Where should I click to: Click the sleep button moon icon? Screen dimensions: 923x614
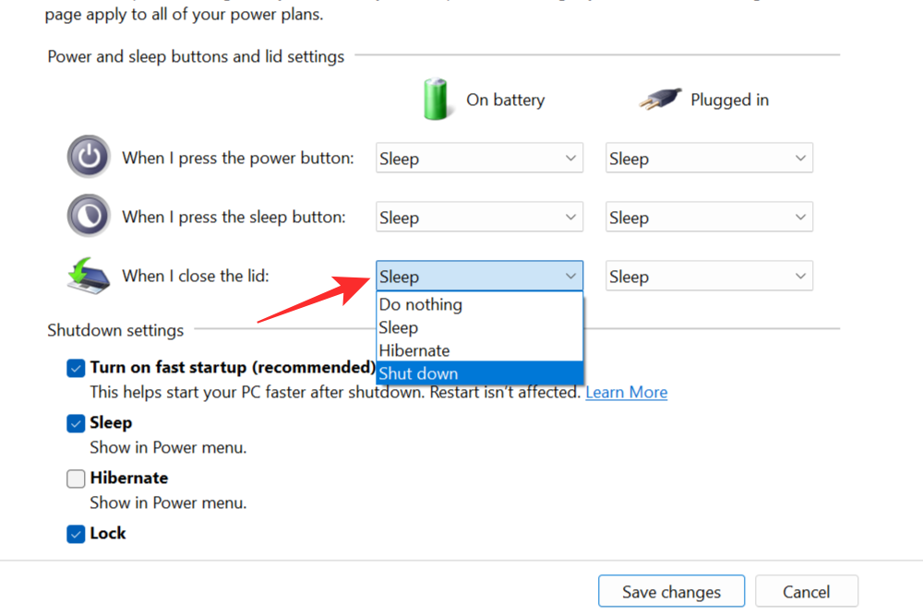(89, 216)
